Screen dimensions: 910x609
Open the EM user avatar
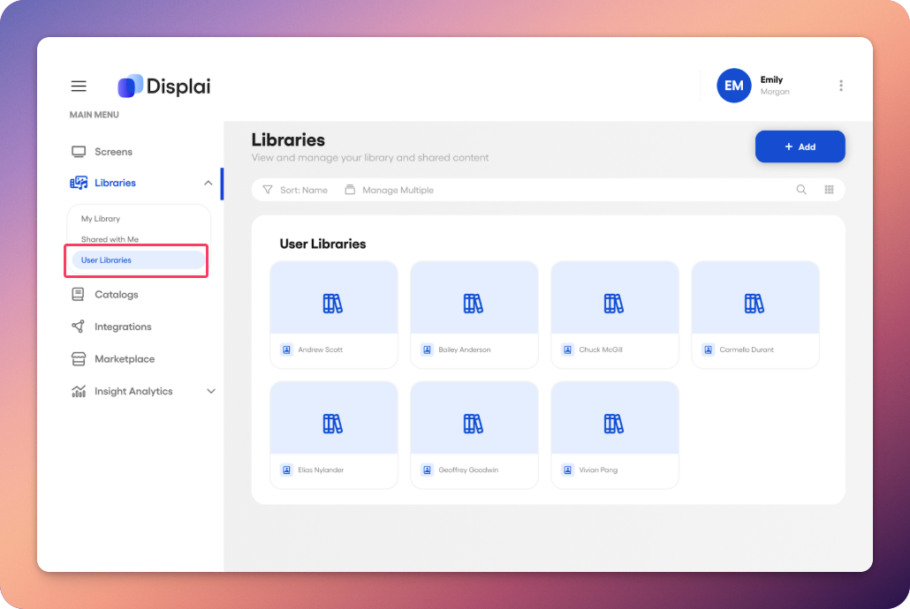point(733,86)
